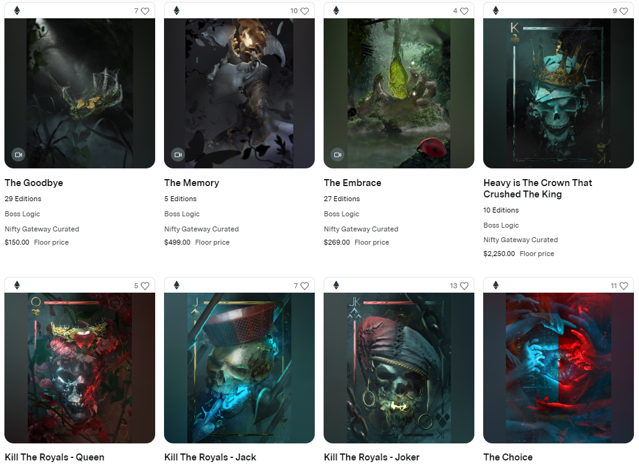Like Kill The Royals - Queen heart
Image resolution: width=639 pixels, height=468 pixels.
(x=144, y=286)
